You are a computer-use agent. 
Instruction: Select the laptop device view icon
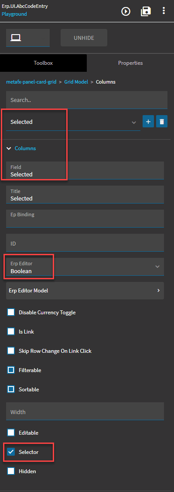pos(15,38)
